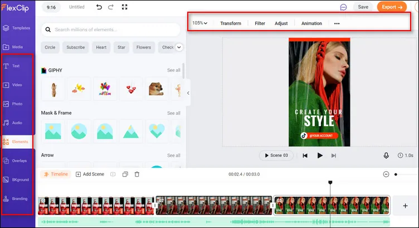Open the Video sidebar panel

pyautogui.click(x=13, y=85)
